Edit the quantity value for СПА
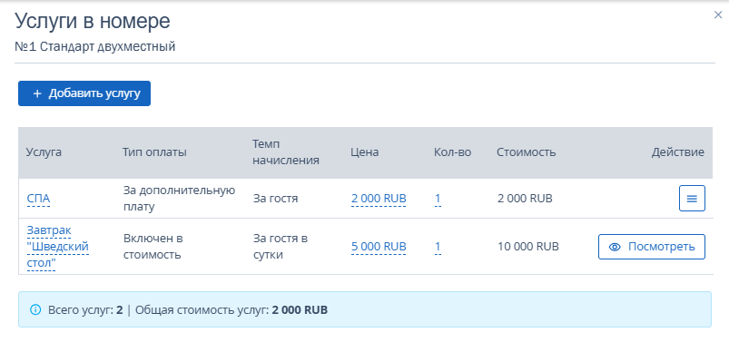 point(438,199)
